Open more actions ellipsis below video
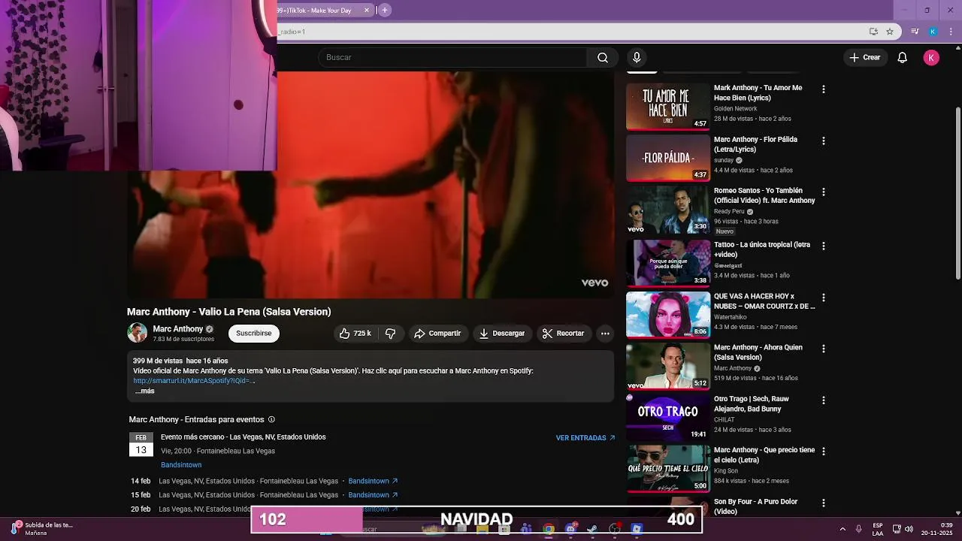The image size is (962, 541). coord(605,334)
